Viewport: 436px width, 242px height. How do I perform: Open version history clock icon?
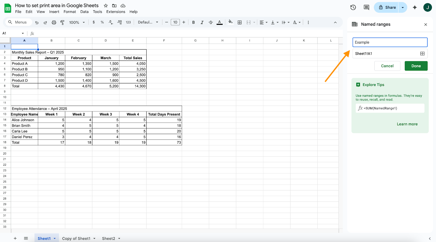[x=353, y=7]
